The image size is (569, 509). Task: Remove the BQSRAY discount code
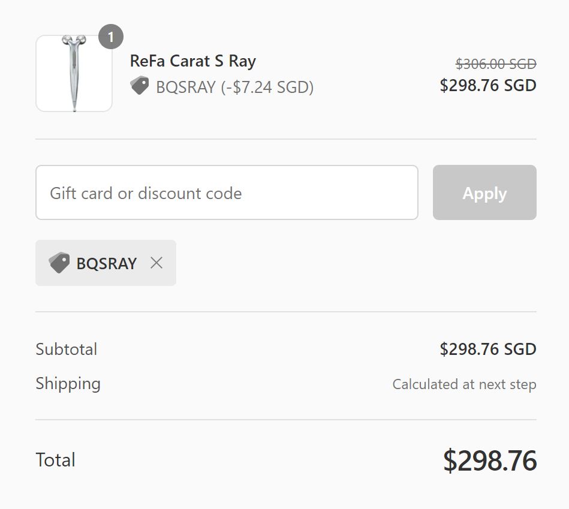156,263
